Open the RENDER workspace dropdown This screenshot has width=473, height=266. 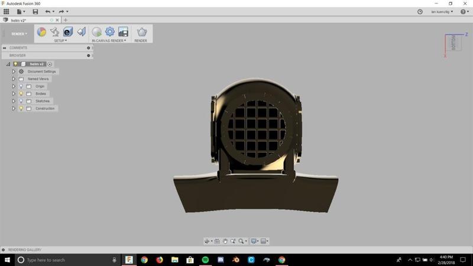click(20, 34)
